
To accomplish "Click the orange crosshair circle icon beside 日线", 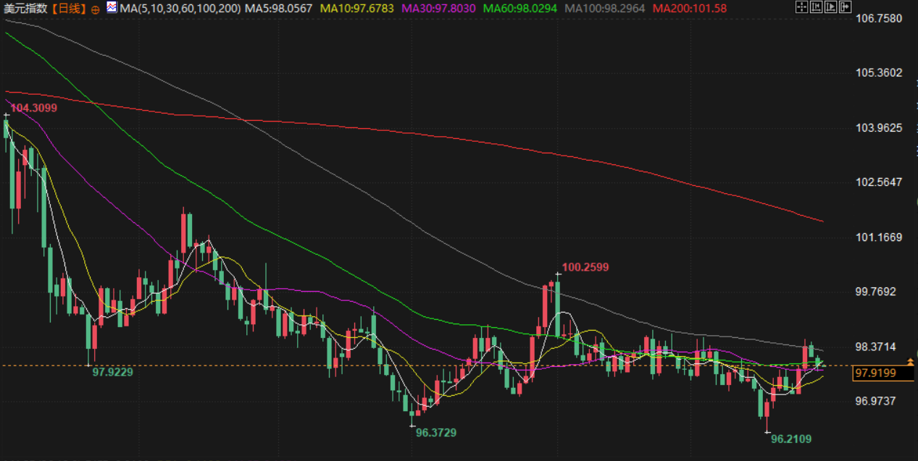I will (96, 9).
